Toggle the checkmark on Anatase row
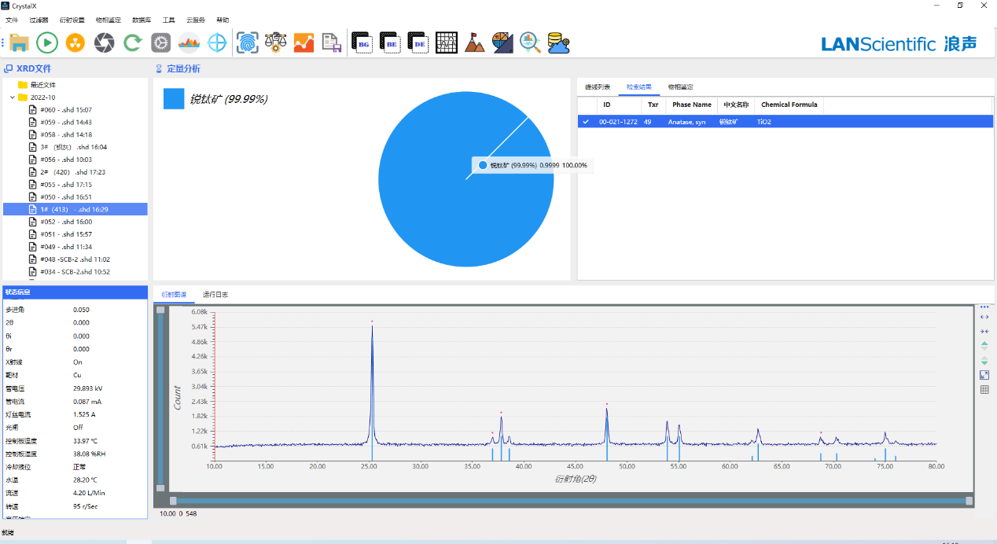 coord(585,122)
